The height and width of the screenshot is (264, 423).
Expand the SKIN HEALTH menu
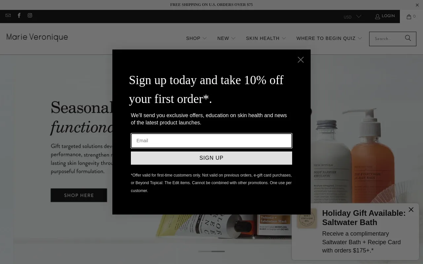point(266,38)
